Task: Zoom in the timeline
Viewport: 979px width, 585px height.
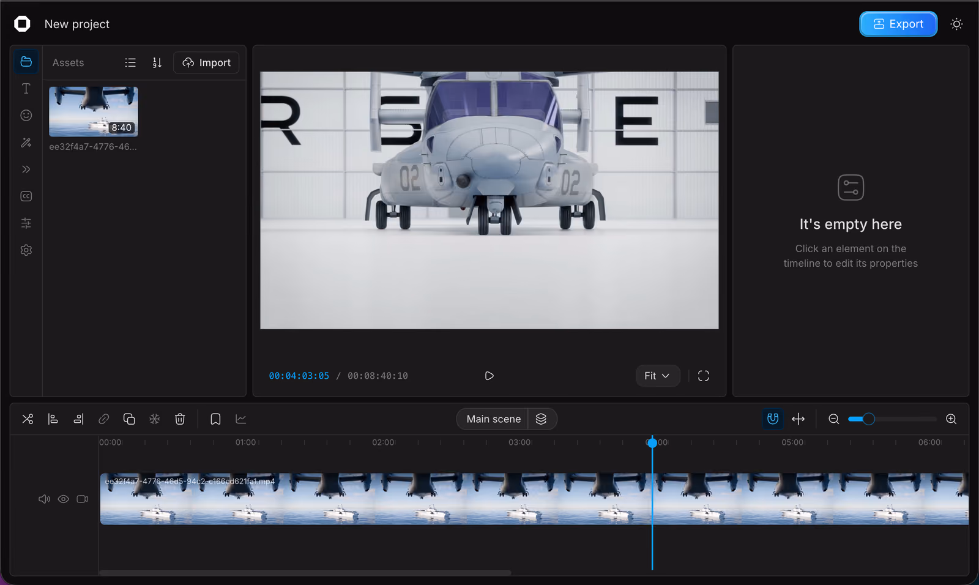Action: 951,419
